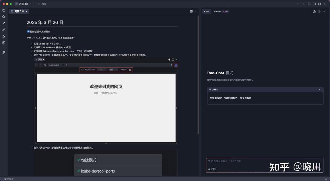Viewport: 330px width, 181px height.
Task: Click the 终端有报错 tip card text
Action: pyautogui.click(x=230, y=98)
